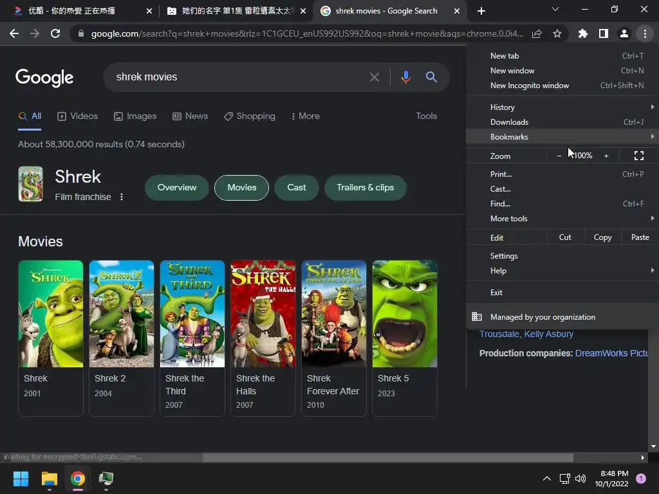Reload the current page
659x494 pixels.
55,33
